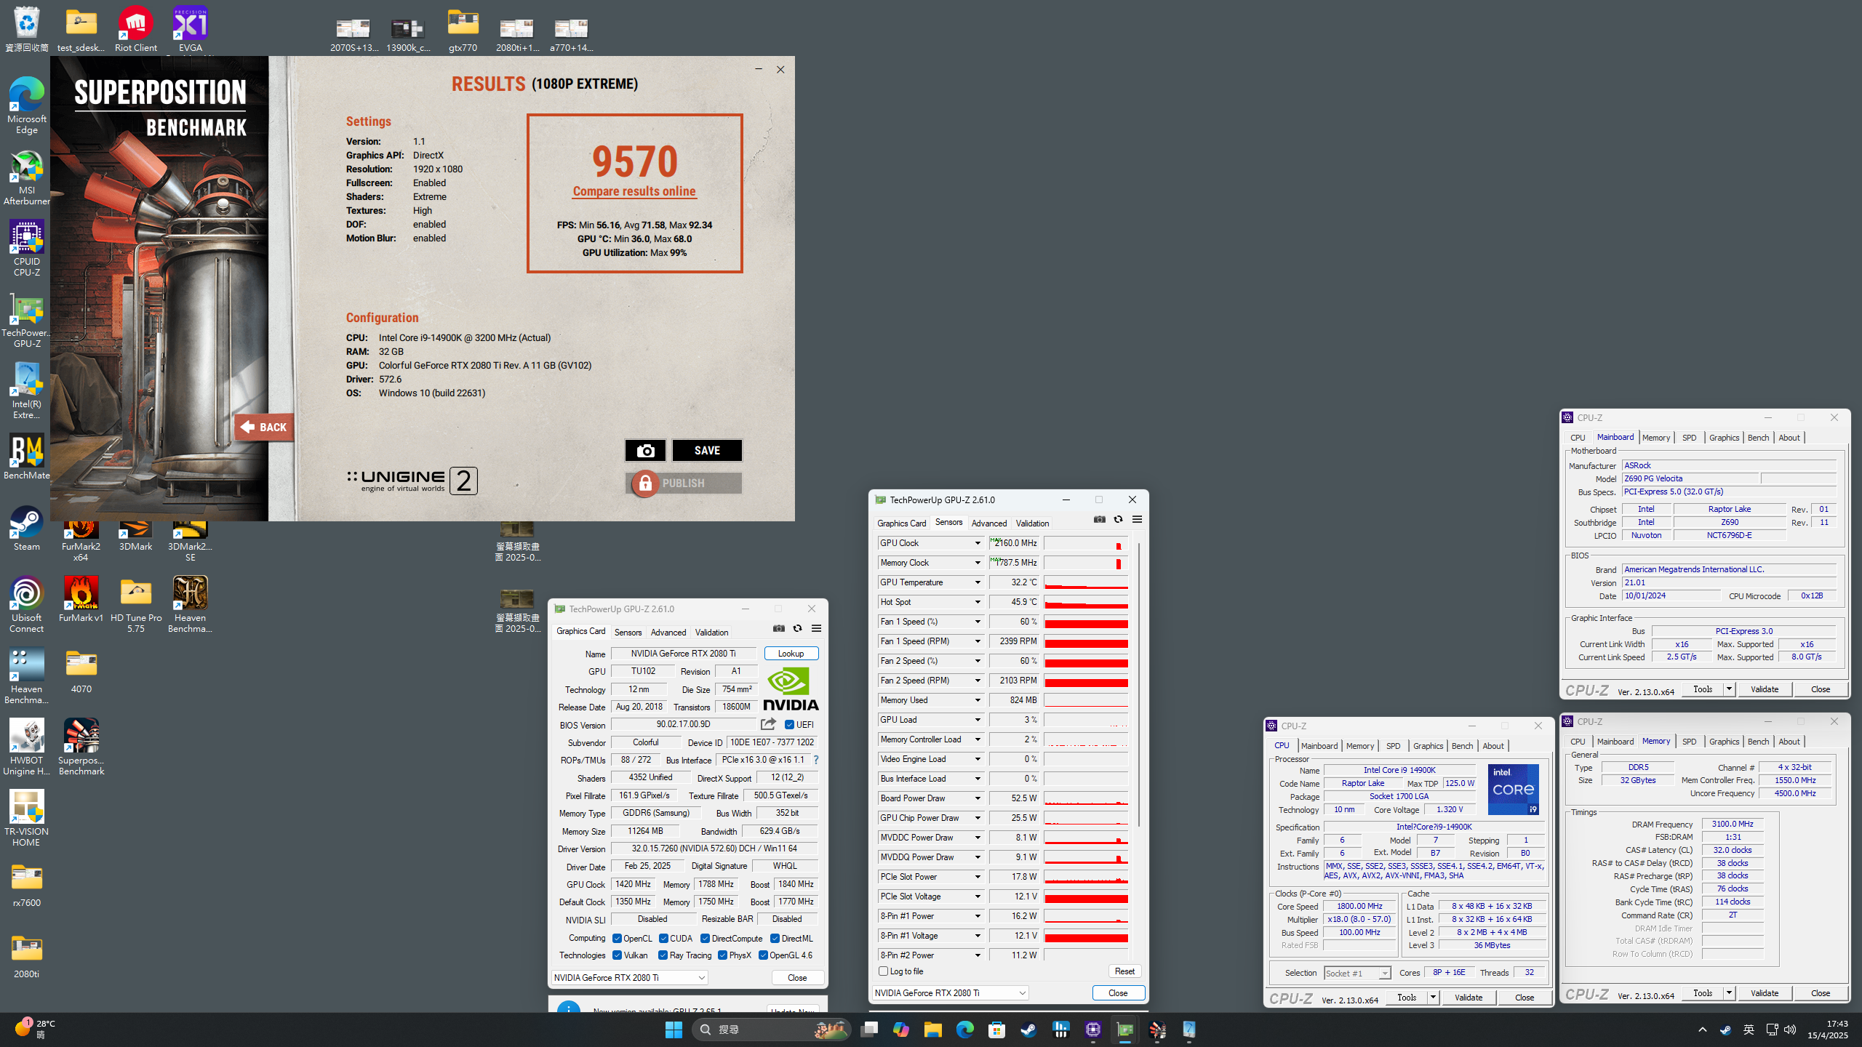Open GPU Clock sensor dropdown
1862x1047 pixels.
[978, 543]
